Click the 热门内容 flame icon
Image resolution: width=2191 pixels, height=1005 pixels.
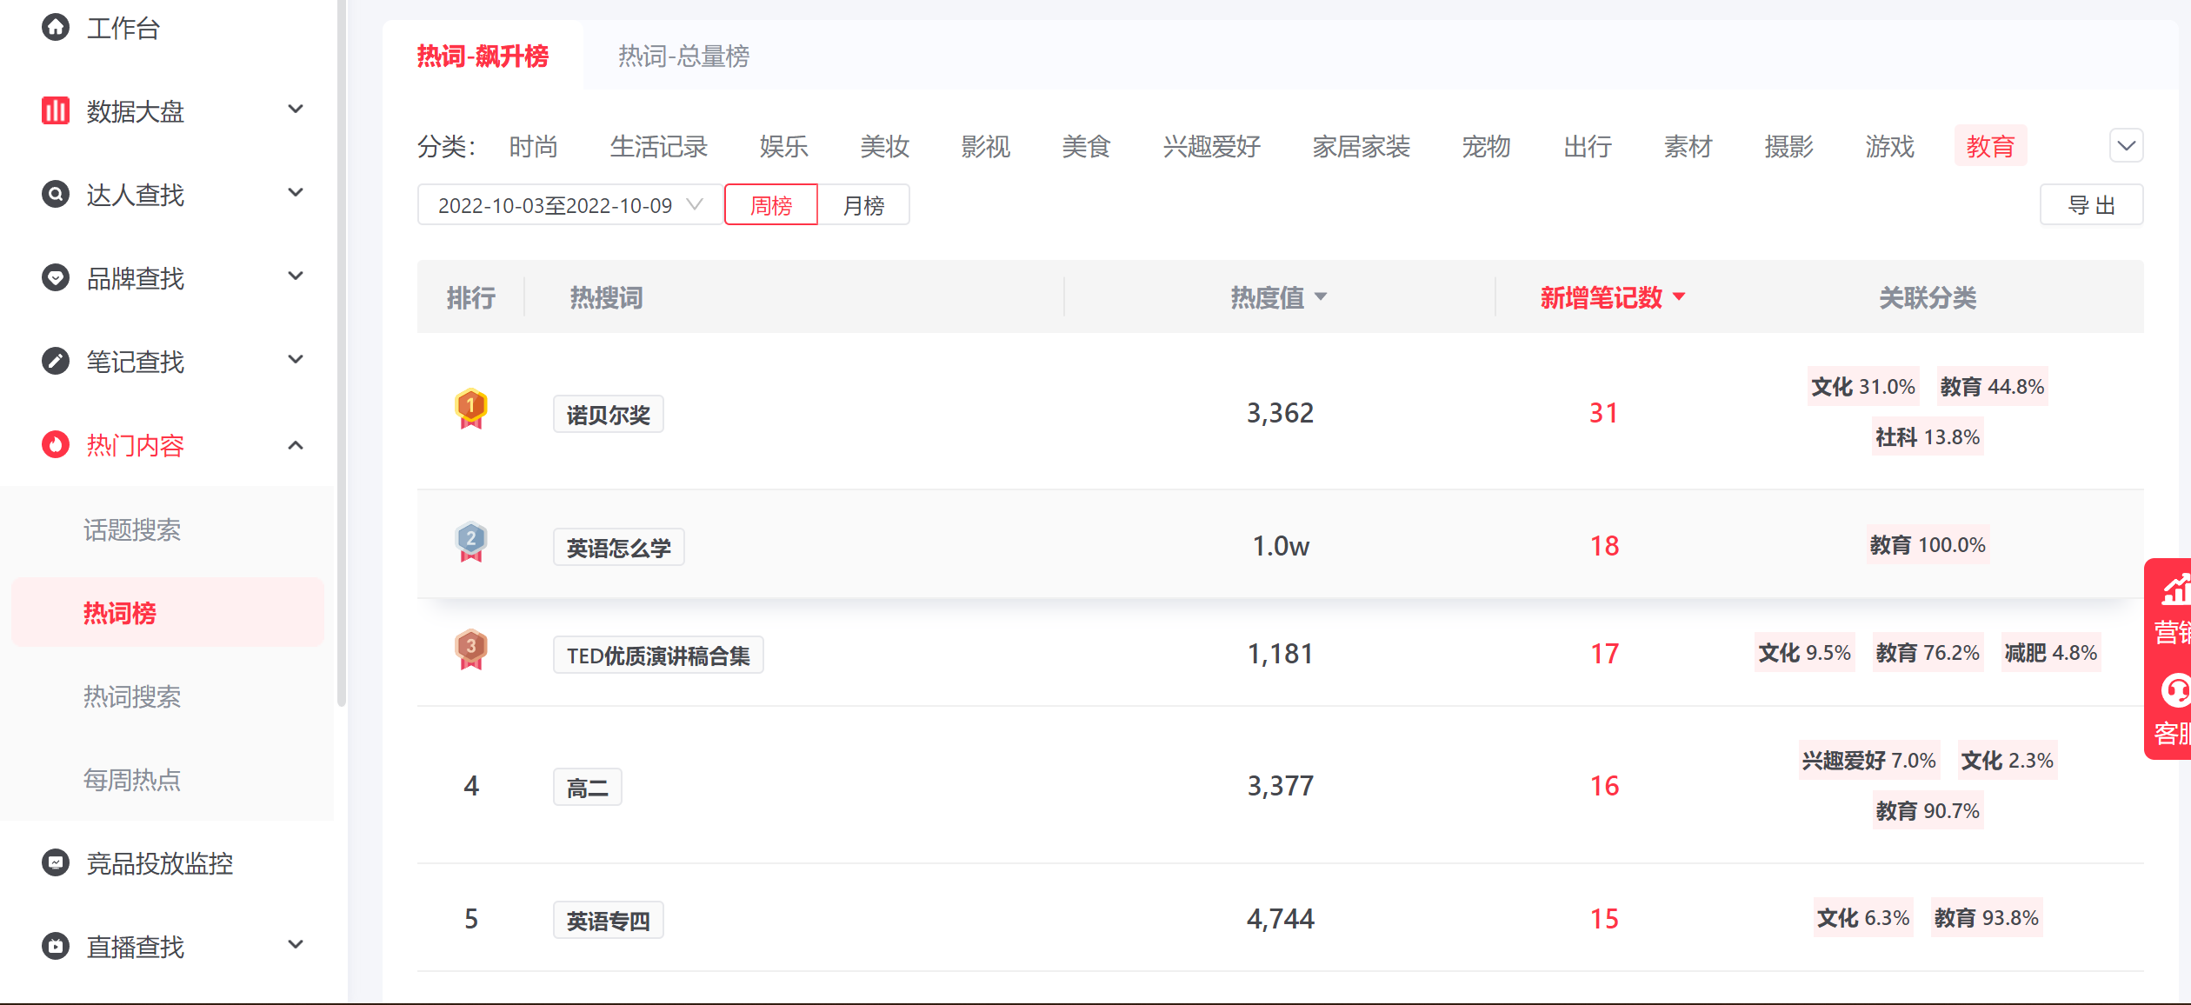pyautogui.click(x=56, y=444)
